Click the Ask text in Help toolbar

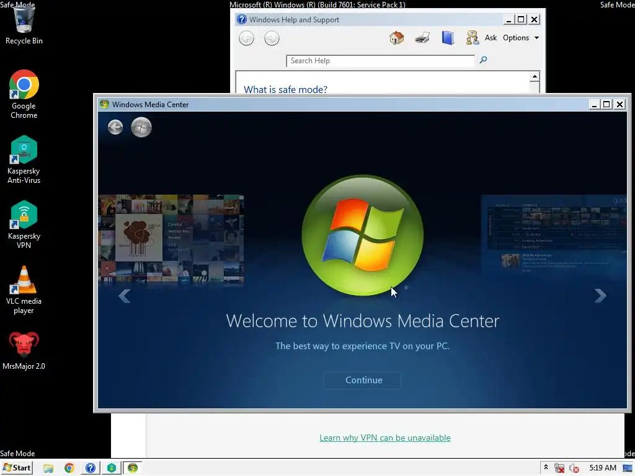tap(491, 38)
